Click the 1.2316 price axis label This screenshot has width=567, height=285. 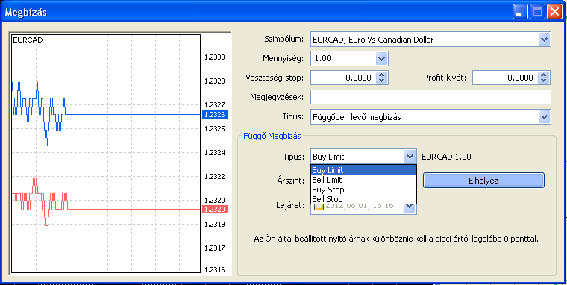click(214, 270)
